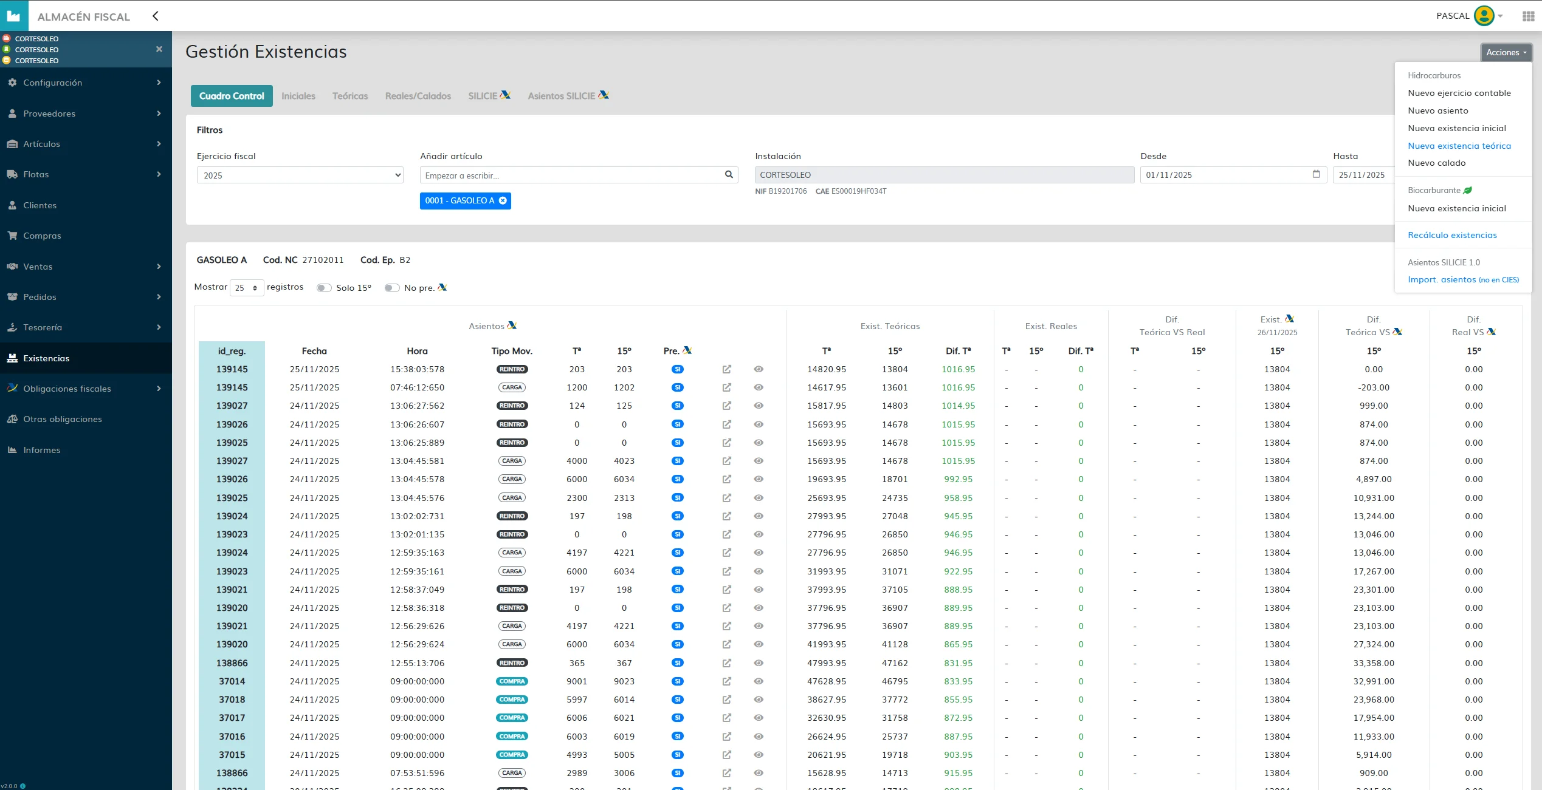This screenshot has height=790, width=1542.
Task: Click the search magnifier in Añadir artículo
Action: pos(729,175)
